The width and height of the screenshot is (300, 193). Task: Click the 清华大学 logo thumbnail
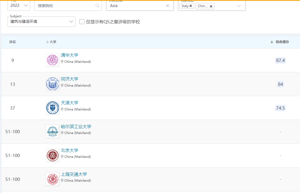(x=52, y=60)
